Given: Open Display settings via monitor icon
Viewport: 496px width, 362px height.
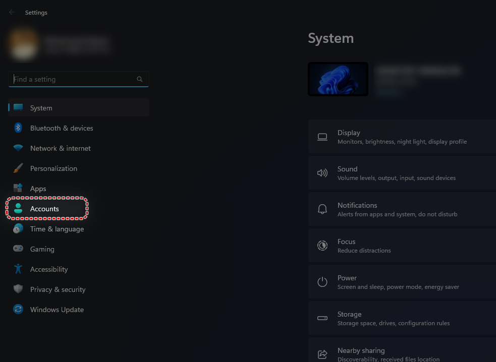Looking at the screenshot, I should coord(322,136).
